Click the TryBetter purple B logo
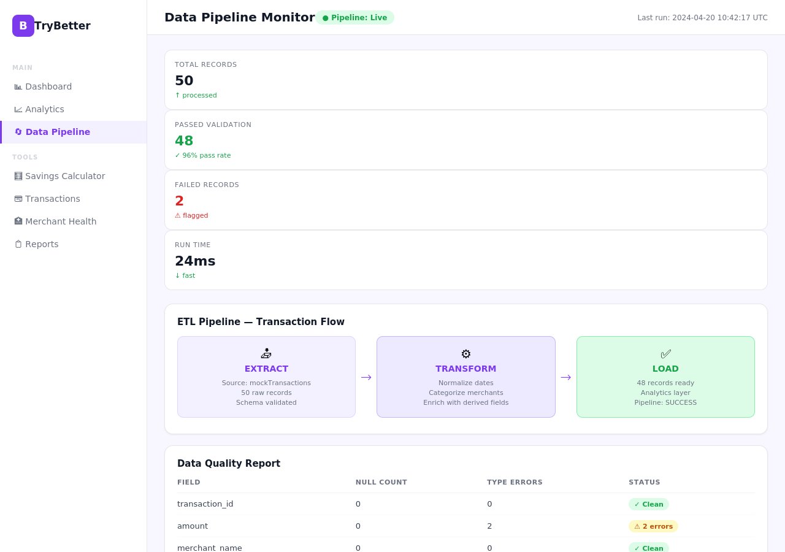This screenshot has width=785, height=552. pyautogui.click(x=23, y=26)
